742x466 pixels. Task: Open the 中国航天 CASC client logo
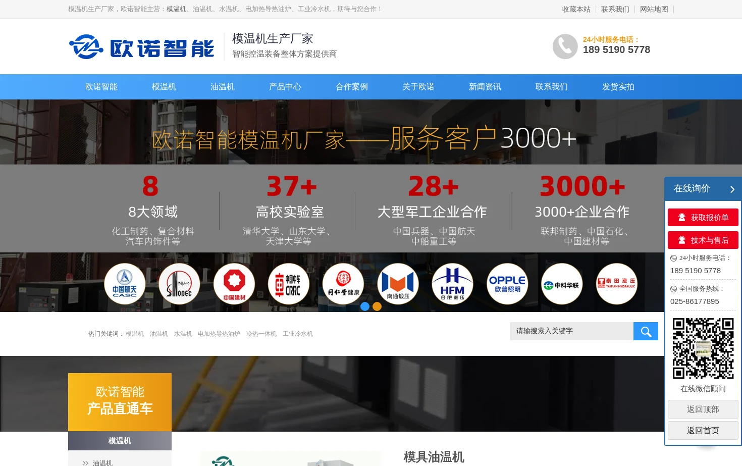click(x=125, y=284)
